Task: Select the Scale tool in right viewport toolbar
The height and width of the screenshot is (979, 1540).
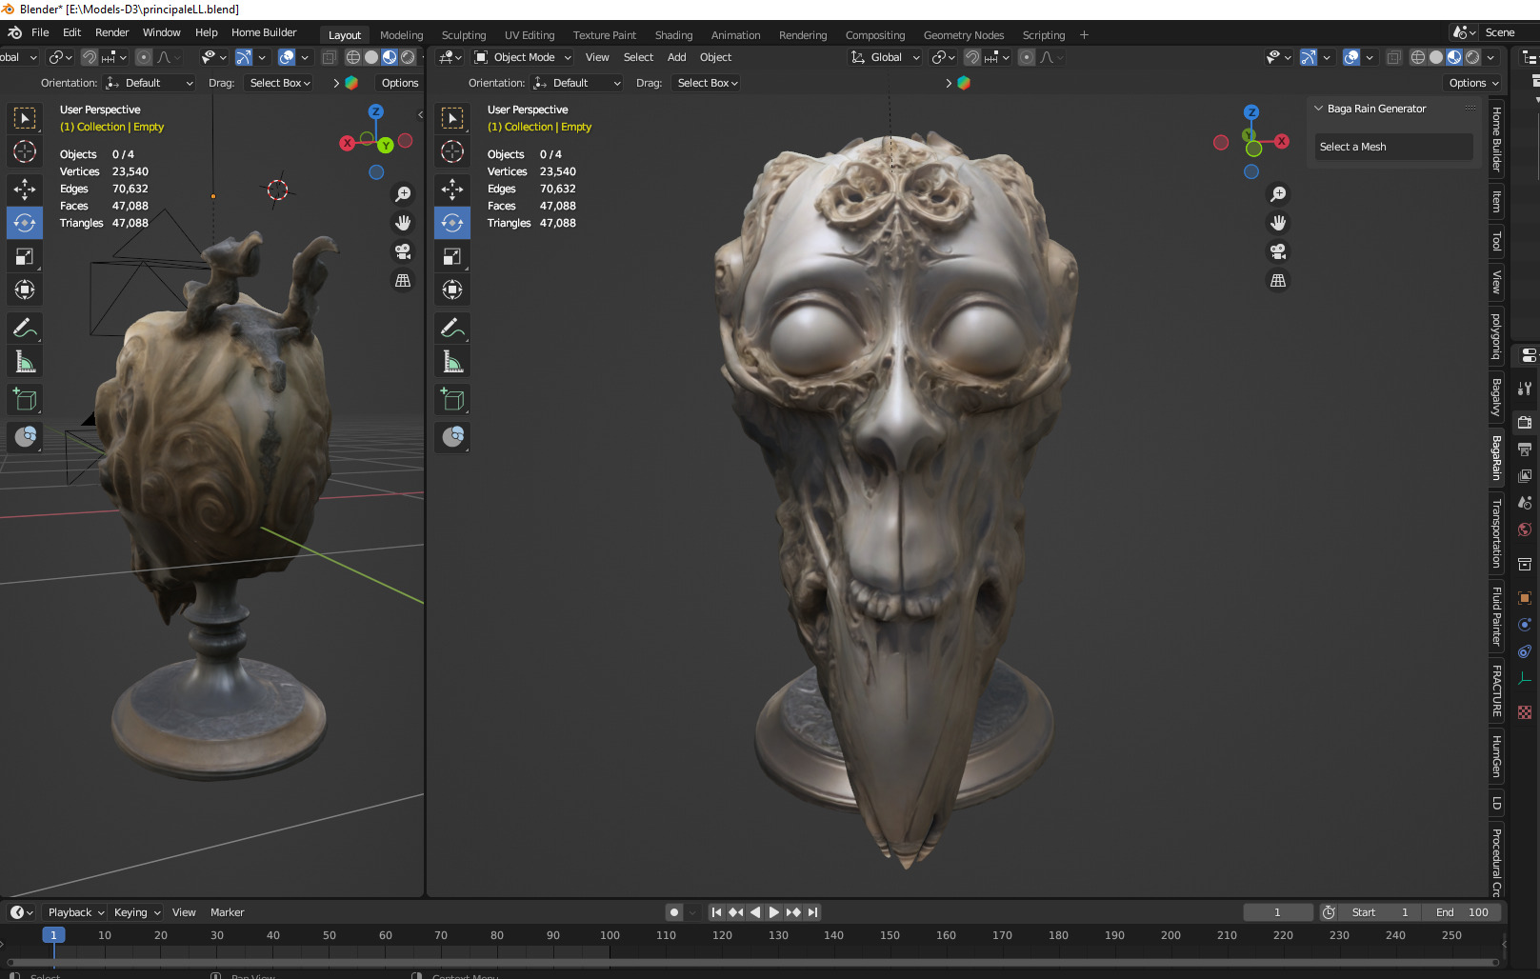Action: [x=452, y=256]
